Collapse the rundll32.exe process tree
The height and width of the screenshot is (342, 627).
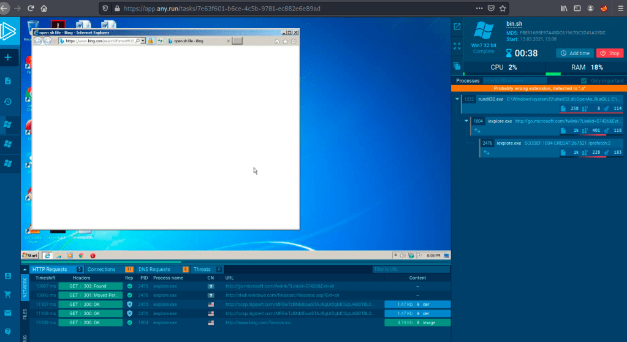click(457, 99)
